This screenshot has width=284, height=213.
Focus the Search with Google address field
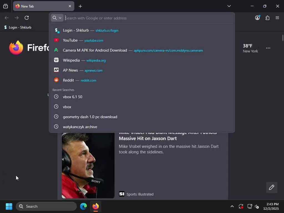(x=149, y=18)
